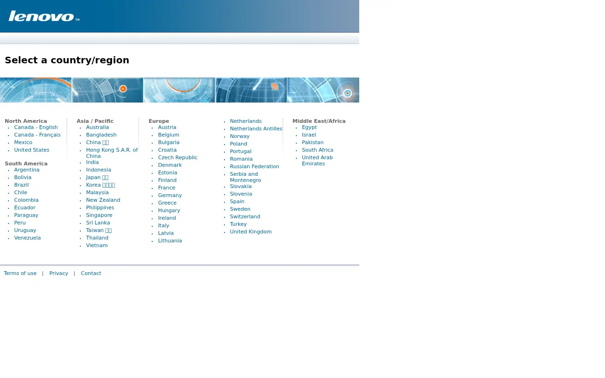605x378 pixels.
Task: Open the Brazil link
Action: click(x=21, y=185)
